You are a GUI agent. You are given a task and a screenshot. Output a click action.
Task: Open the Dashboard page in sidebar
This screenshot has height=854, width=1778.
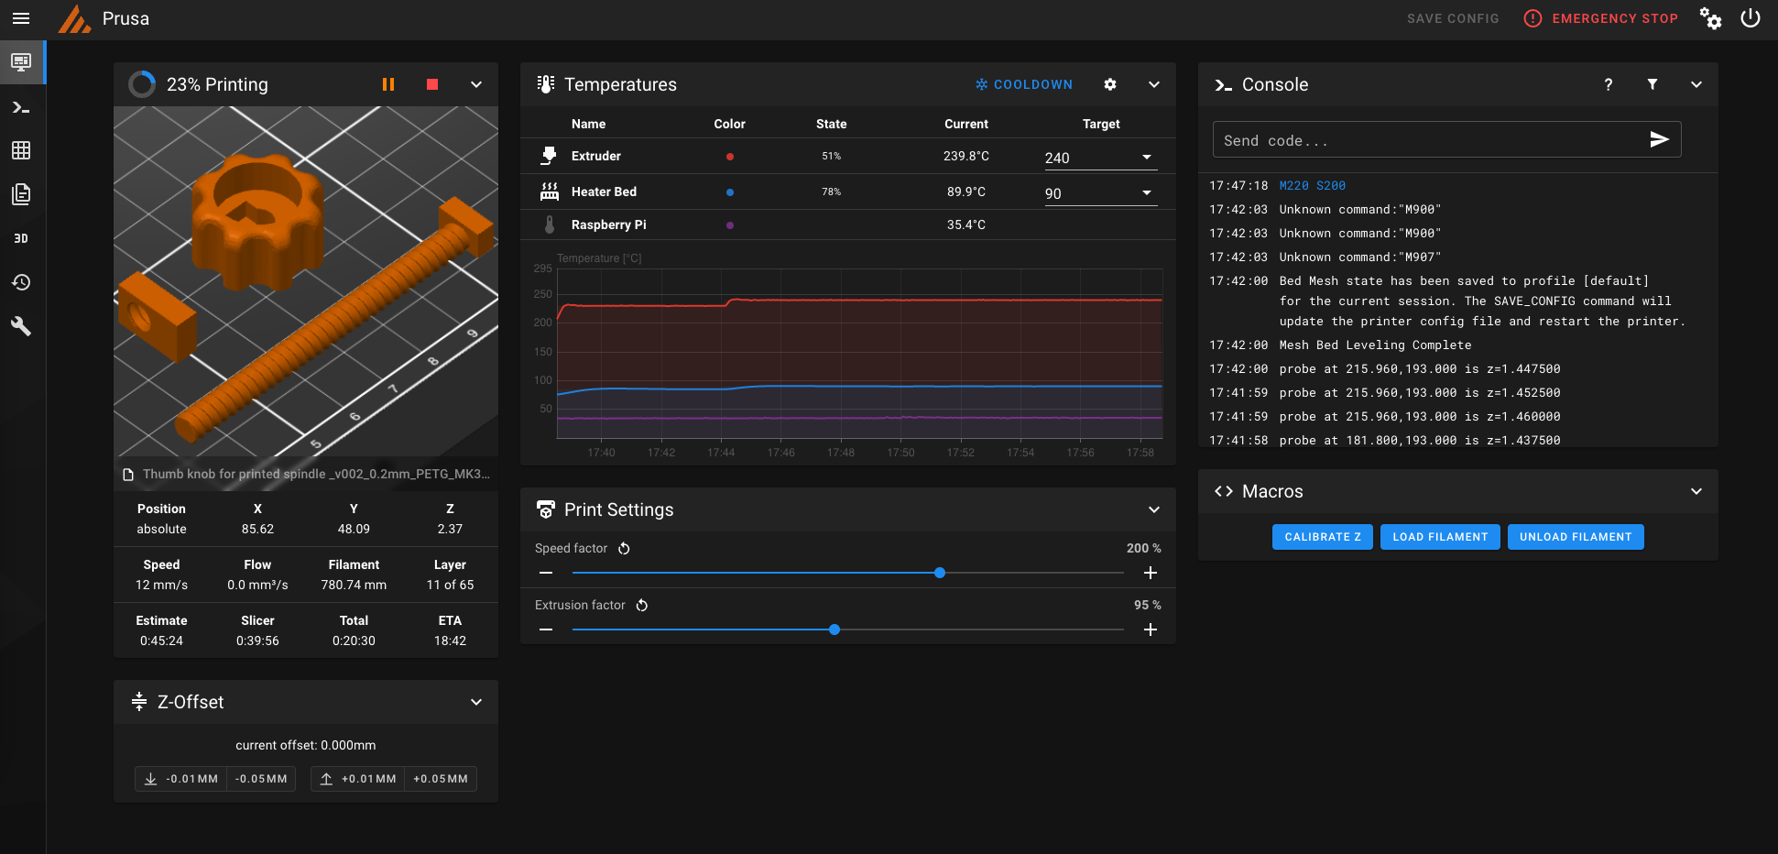21,62
